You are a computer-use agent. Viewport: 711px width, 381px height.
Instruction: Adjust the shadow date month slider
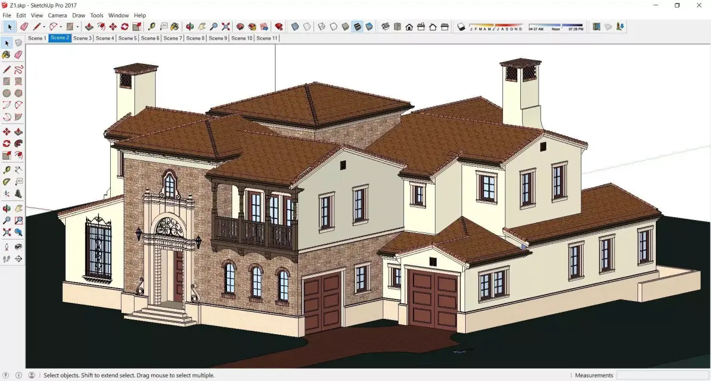point(496,26)
